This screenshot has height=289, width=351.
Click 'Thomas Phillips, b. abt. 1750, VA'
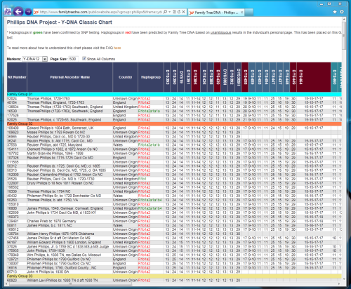(x=53, y=200)
